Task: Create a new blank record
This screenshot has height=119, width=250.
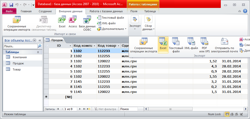Action: coord(89,109)
